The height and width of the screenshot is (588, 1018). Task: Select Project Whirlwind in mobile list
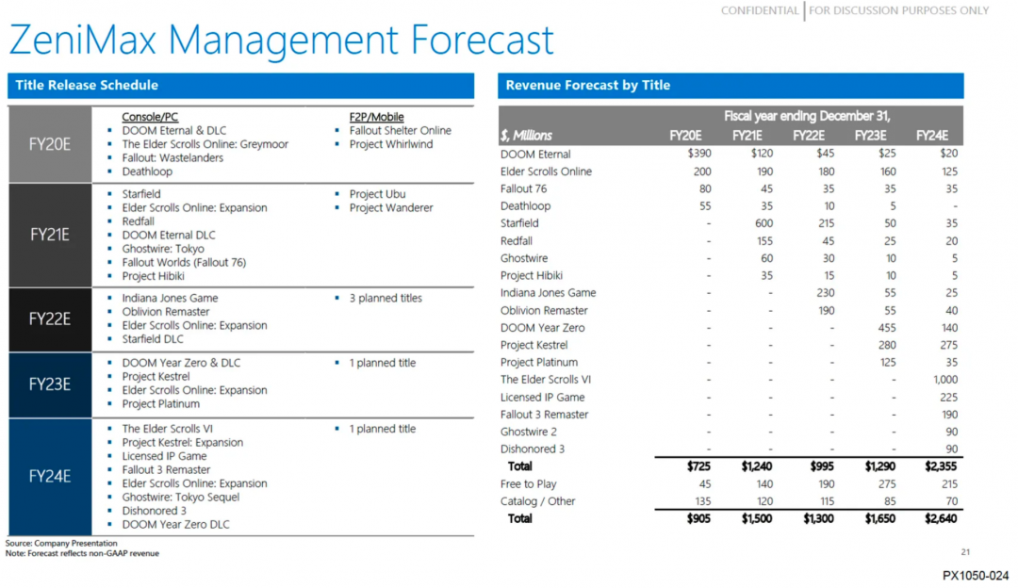(x=391, y=144)
